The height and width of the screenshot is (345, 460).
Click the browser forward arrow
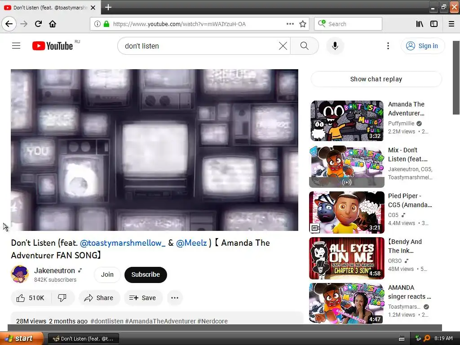[24, 24]
